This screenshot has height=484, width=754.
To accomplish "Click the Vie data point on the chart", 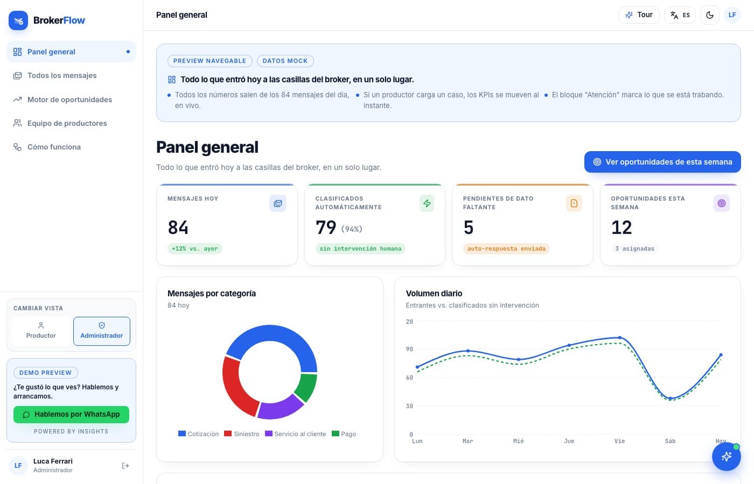I will 620,338.
